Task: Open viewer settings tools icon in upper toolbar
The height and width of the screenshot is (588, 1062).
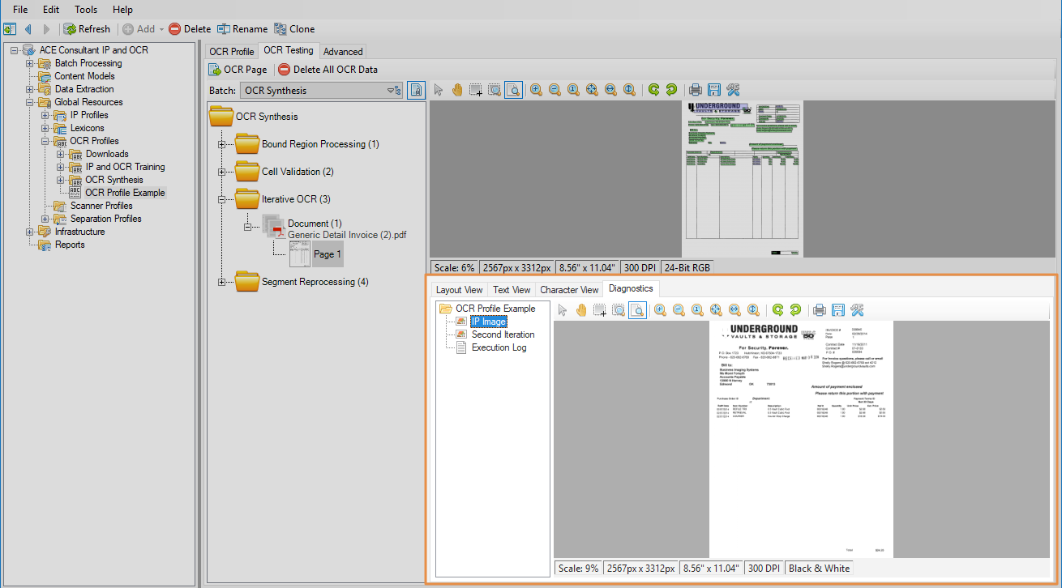Action: [733, 90]
